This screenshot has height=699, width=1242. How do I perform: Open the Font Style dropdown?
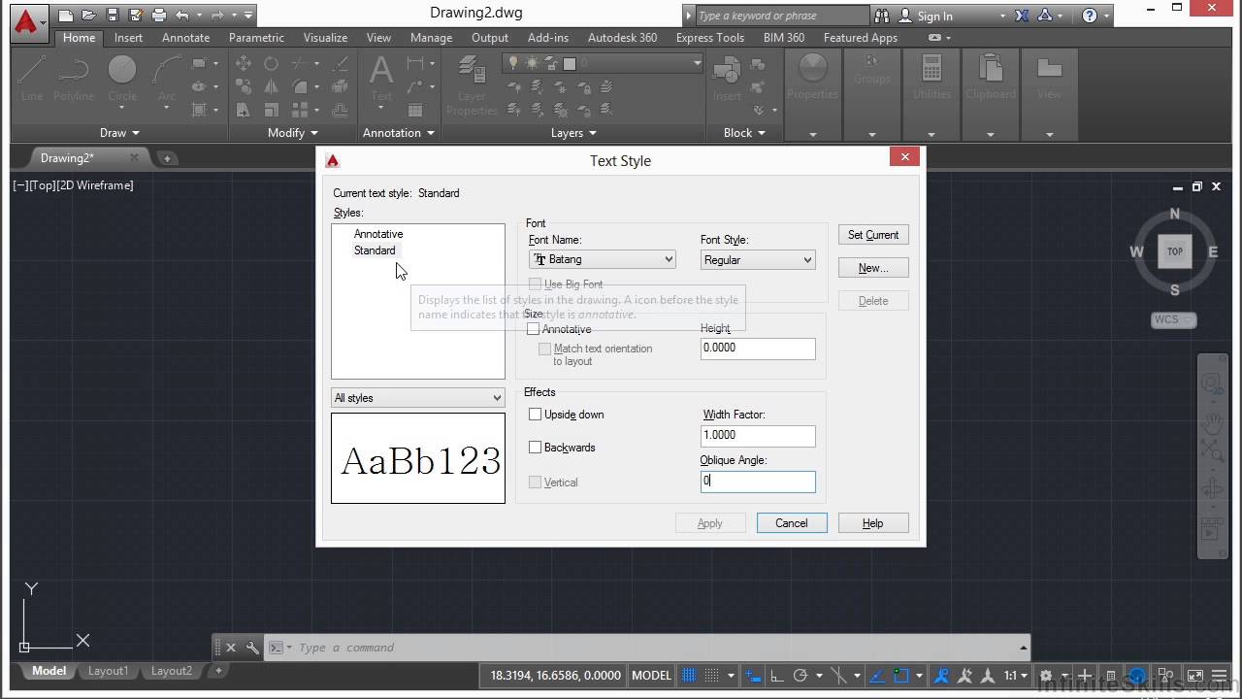click(758, 260)
